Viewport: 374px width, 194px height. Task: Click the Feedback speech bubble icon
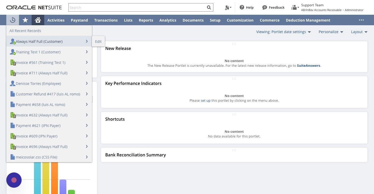[265, 8]
